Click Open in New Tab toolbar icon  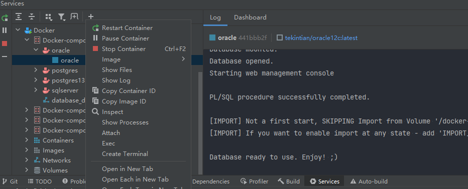click(74, 16)
